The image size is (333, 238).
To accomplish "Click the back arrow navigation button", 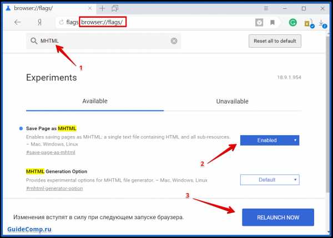I will click(x=17, y=23).
